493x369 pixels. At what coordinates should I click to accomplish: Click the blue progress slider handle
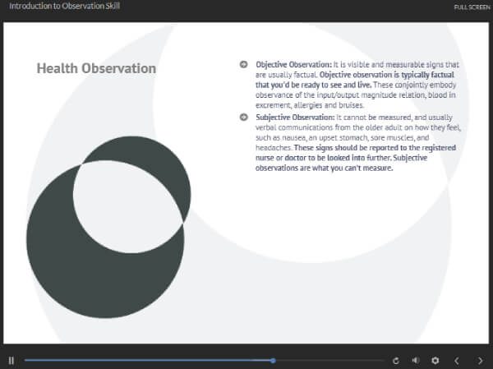click(x=273, y=360)
